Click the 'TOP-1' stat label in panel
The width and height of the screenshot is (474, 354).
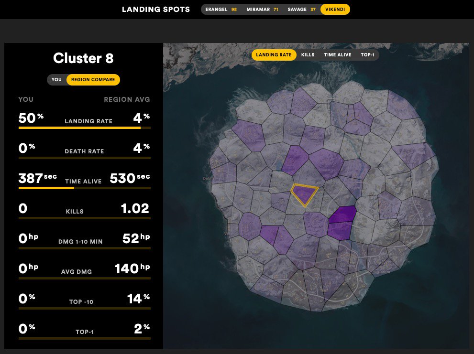click(85, 332)
